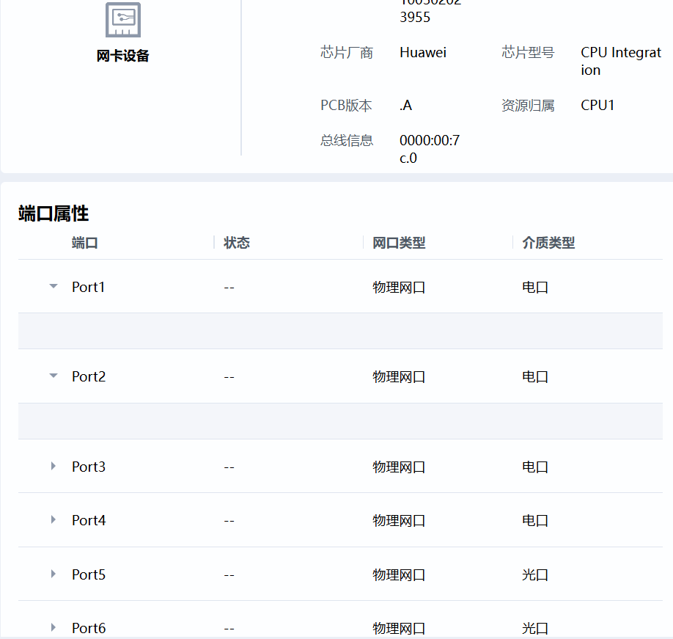
Task: Select the CPU1 resource owner value
Action: point(597,105)
